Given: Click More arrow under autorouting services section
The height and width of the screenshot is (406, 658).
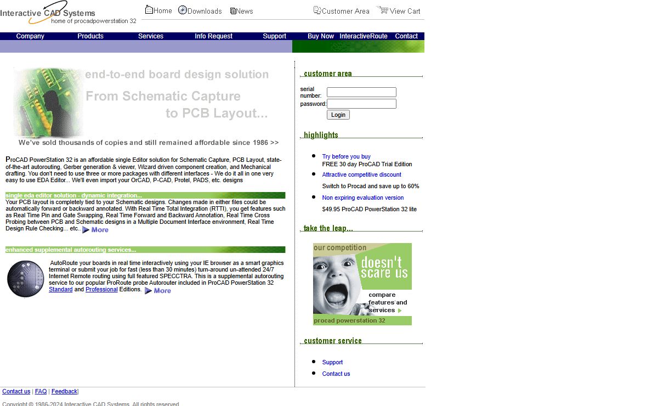Looking at the screenshot, I should (158, 291).
